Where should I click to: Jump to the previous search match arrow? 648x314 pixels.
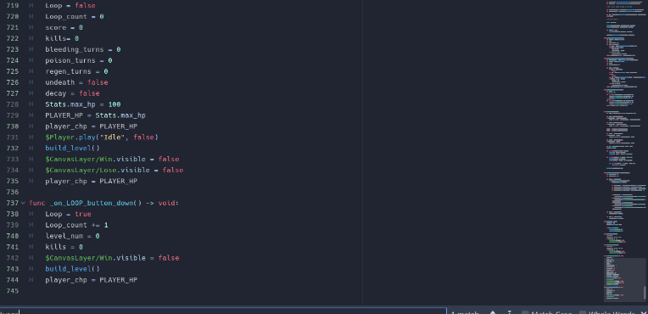pyautogui.click(x=493, y=313)
